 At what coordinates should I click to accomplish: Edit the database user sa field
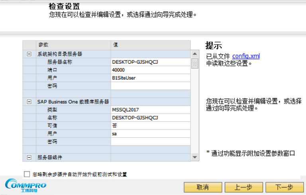coord(150,134)
